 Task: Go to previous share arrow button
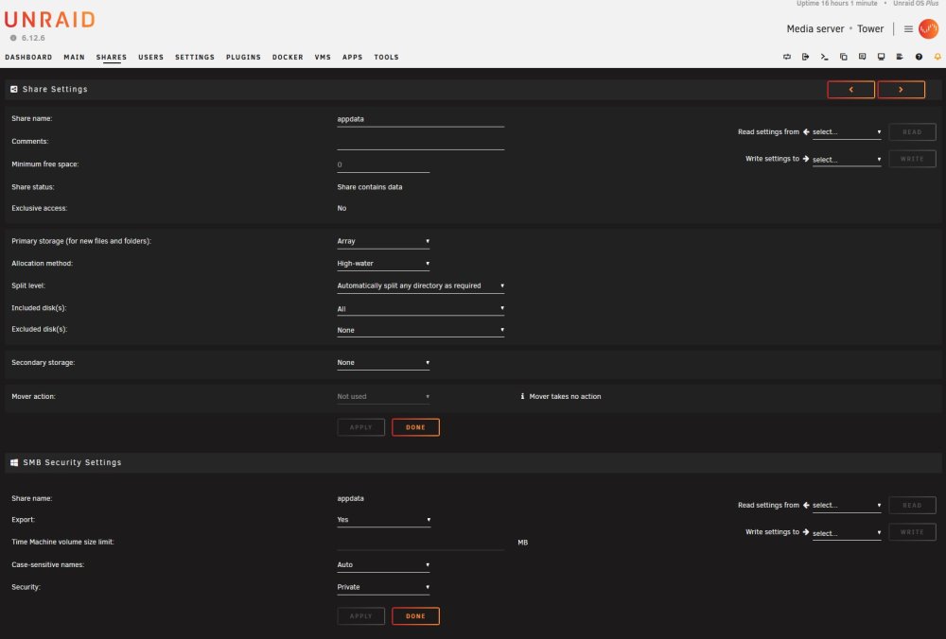(x=850, y=89)
